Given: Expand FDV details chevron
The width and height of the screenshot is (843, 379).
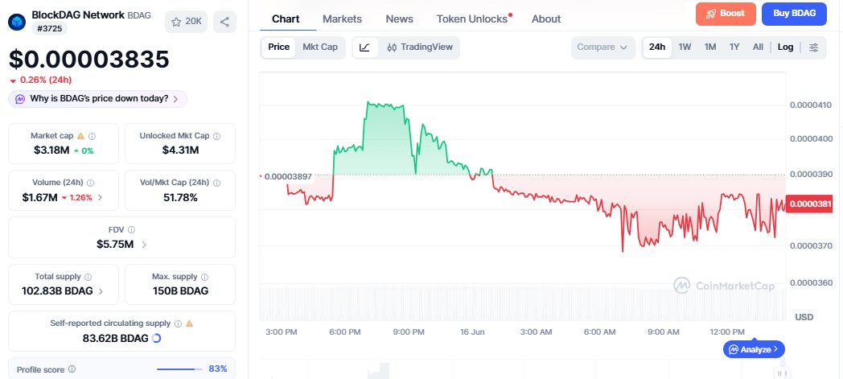Looking at the screenshot, I should pyautogui.click(x=144, y=245).
